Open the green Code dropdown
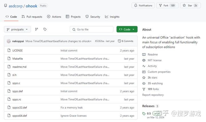 click(x=127, y=29)
